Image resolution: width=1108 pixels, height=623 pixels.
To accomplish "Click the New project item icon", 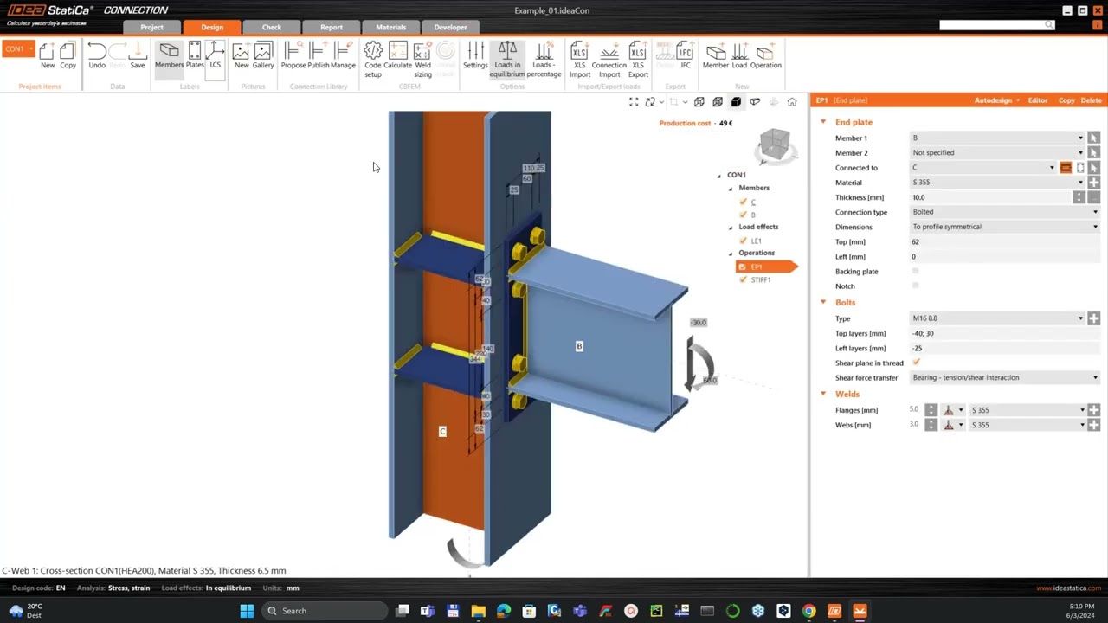I will click(x=48, y=55).
